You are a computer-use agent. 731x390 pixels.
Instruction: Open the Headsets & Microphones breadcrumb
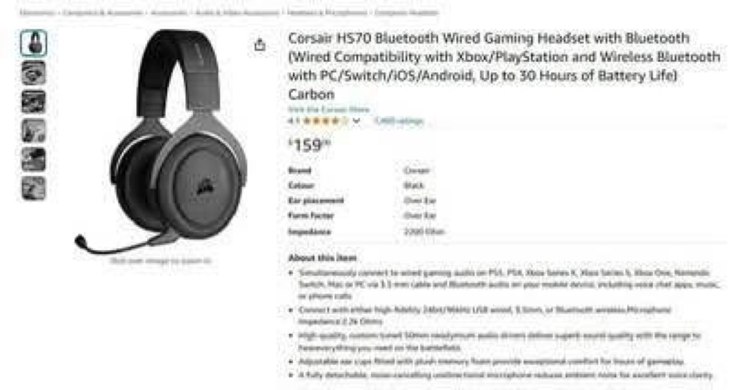(327, 13)
